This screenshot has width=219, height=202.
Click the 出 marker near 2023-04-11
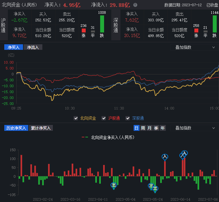point(114,185)
